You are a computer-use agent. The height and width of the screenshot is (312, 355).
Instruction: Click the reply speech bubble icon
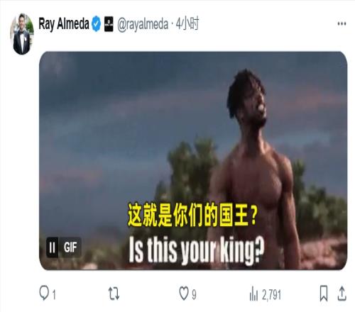click(x=44, y=293)
